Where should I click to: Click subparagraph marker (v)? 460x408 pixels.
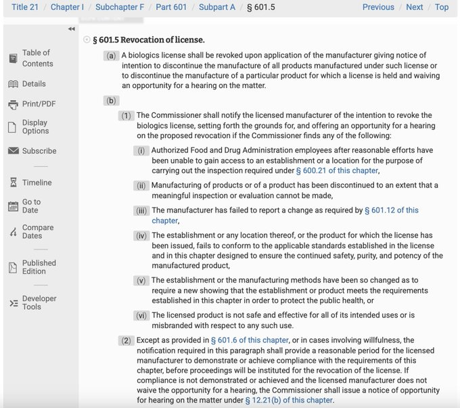(x=141, y=281)
